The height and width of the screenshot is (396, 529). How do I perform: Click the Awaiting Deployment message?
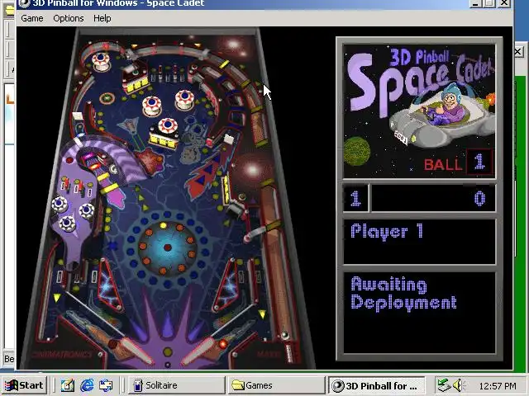pyautogui.click(x=403, y=293)
